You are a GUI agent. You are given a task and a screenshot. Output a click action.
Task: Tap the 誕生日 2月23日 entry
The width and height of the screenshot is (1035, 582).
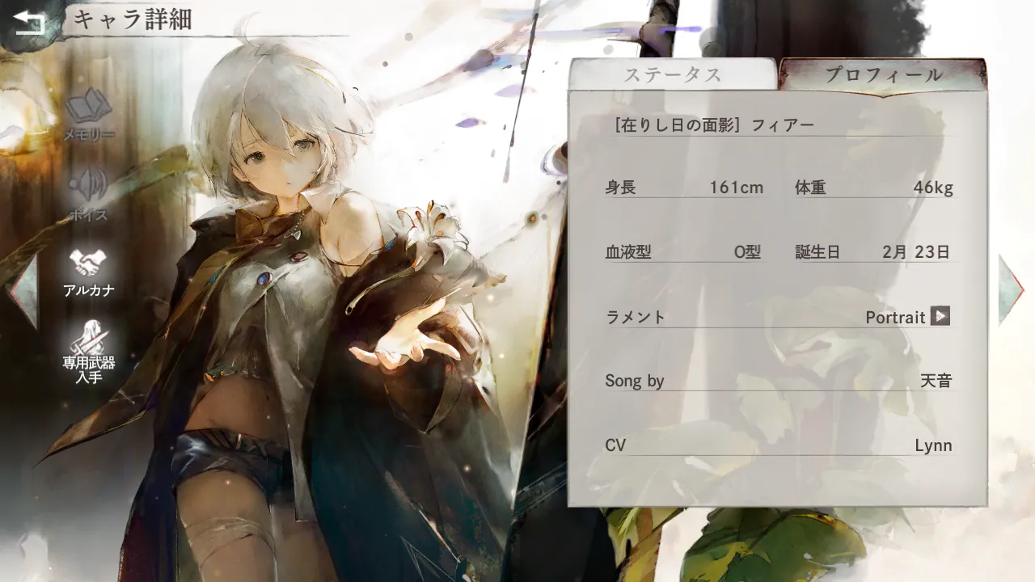(x=873, y=252)
